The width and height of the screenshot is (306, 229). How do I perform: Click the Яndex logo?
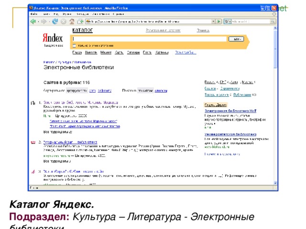pyautogui.click(x=53, y=38)
